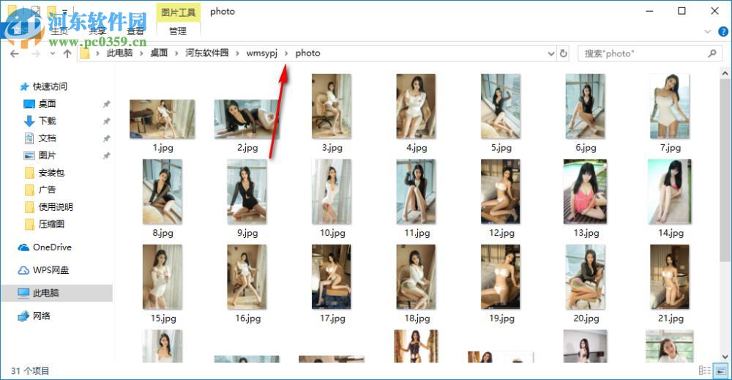
Task: Open the 图片工具 ribbon tab
Action: (x=178, y=12)
